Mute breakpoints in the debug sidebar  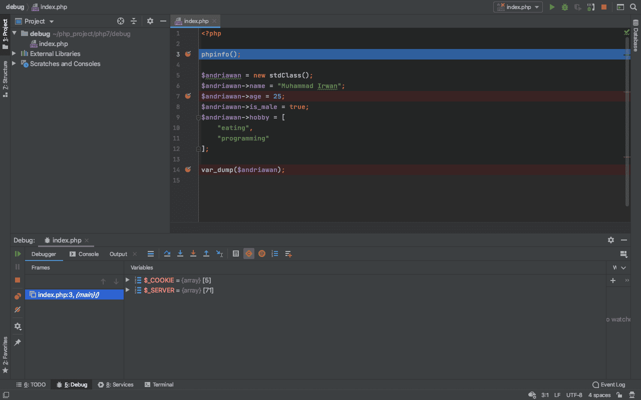(x=18, y=310)
